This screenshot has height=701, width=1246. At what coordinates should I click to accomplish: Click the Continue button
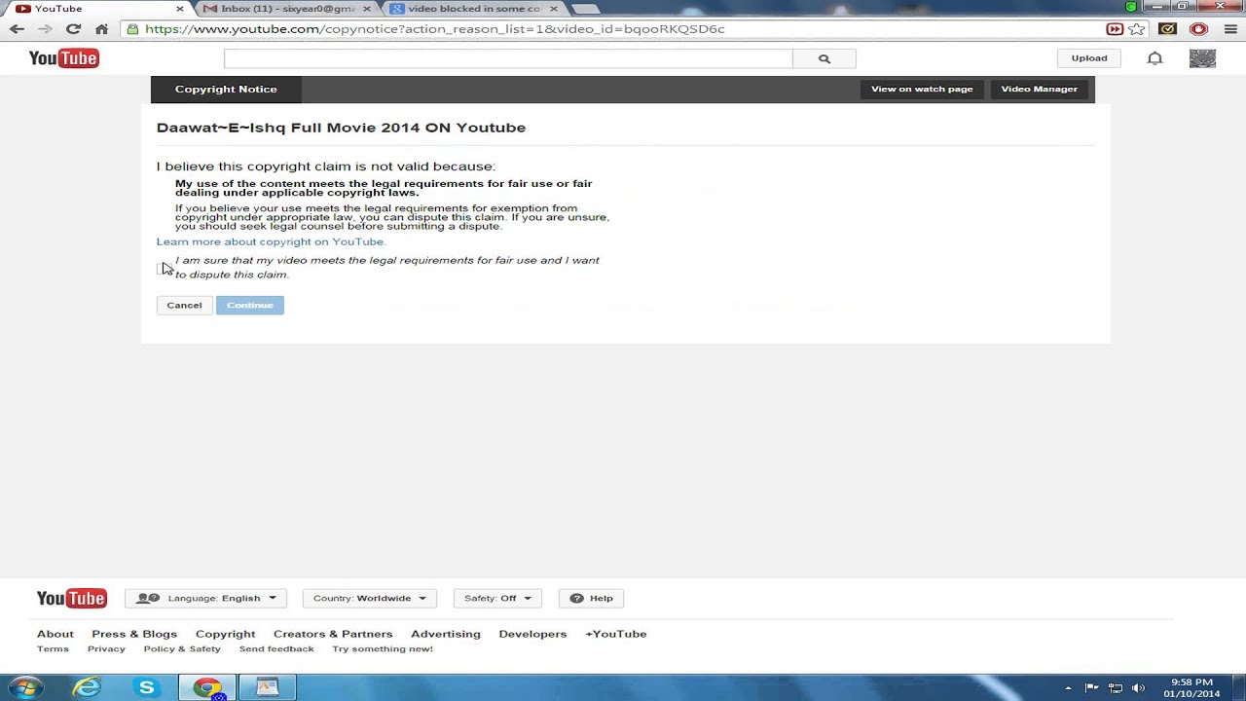click(250, 306)
